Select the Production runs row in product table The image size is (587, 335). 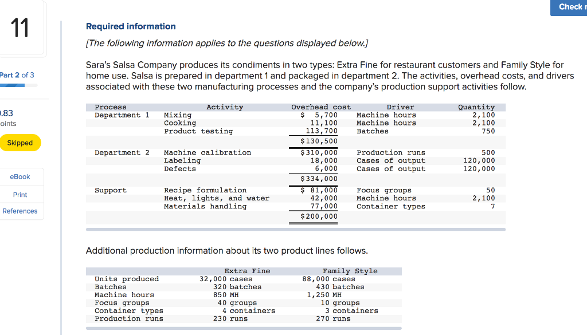(129, 318)
